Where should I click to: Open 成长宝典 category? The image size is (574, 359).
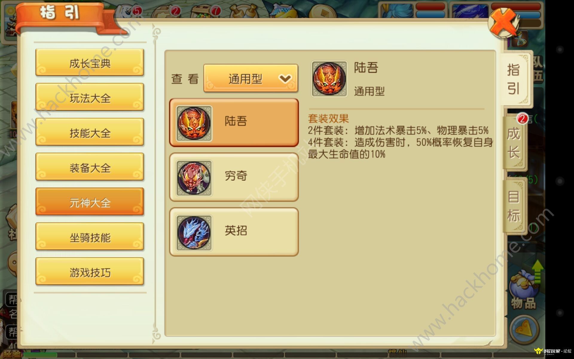[90, 63]
